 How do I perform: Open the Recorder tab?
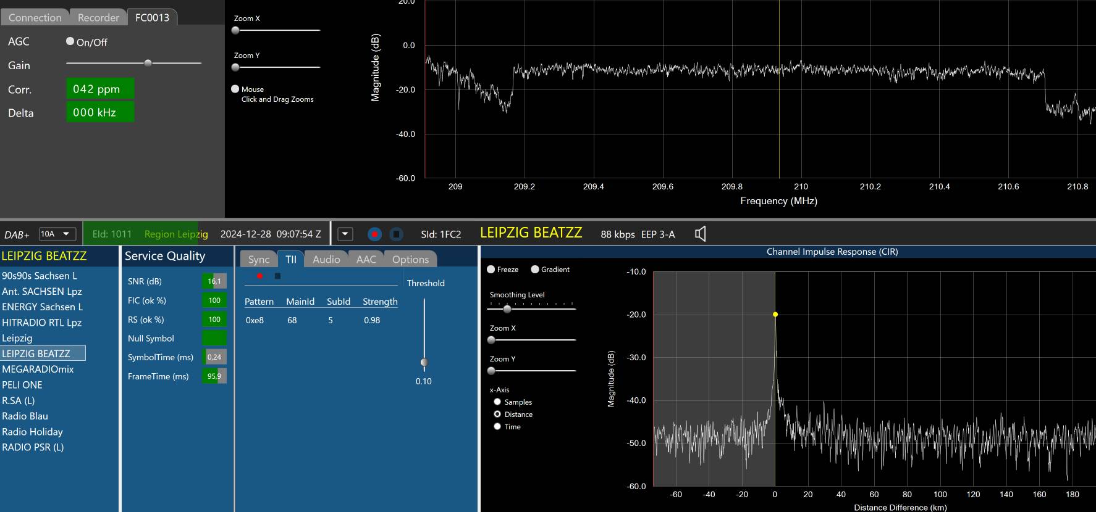coord(98,17)
